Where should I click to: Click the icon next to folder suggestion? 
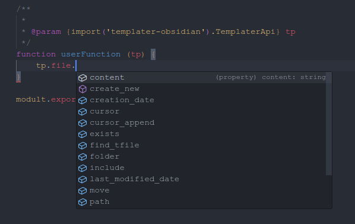[x=83, y=157]
